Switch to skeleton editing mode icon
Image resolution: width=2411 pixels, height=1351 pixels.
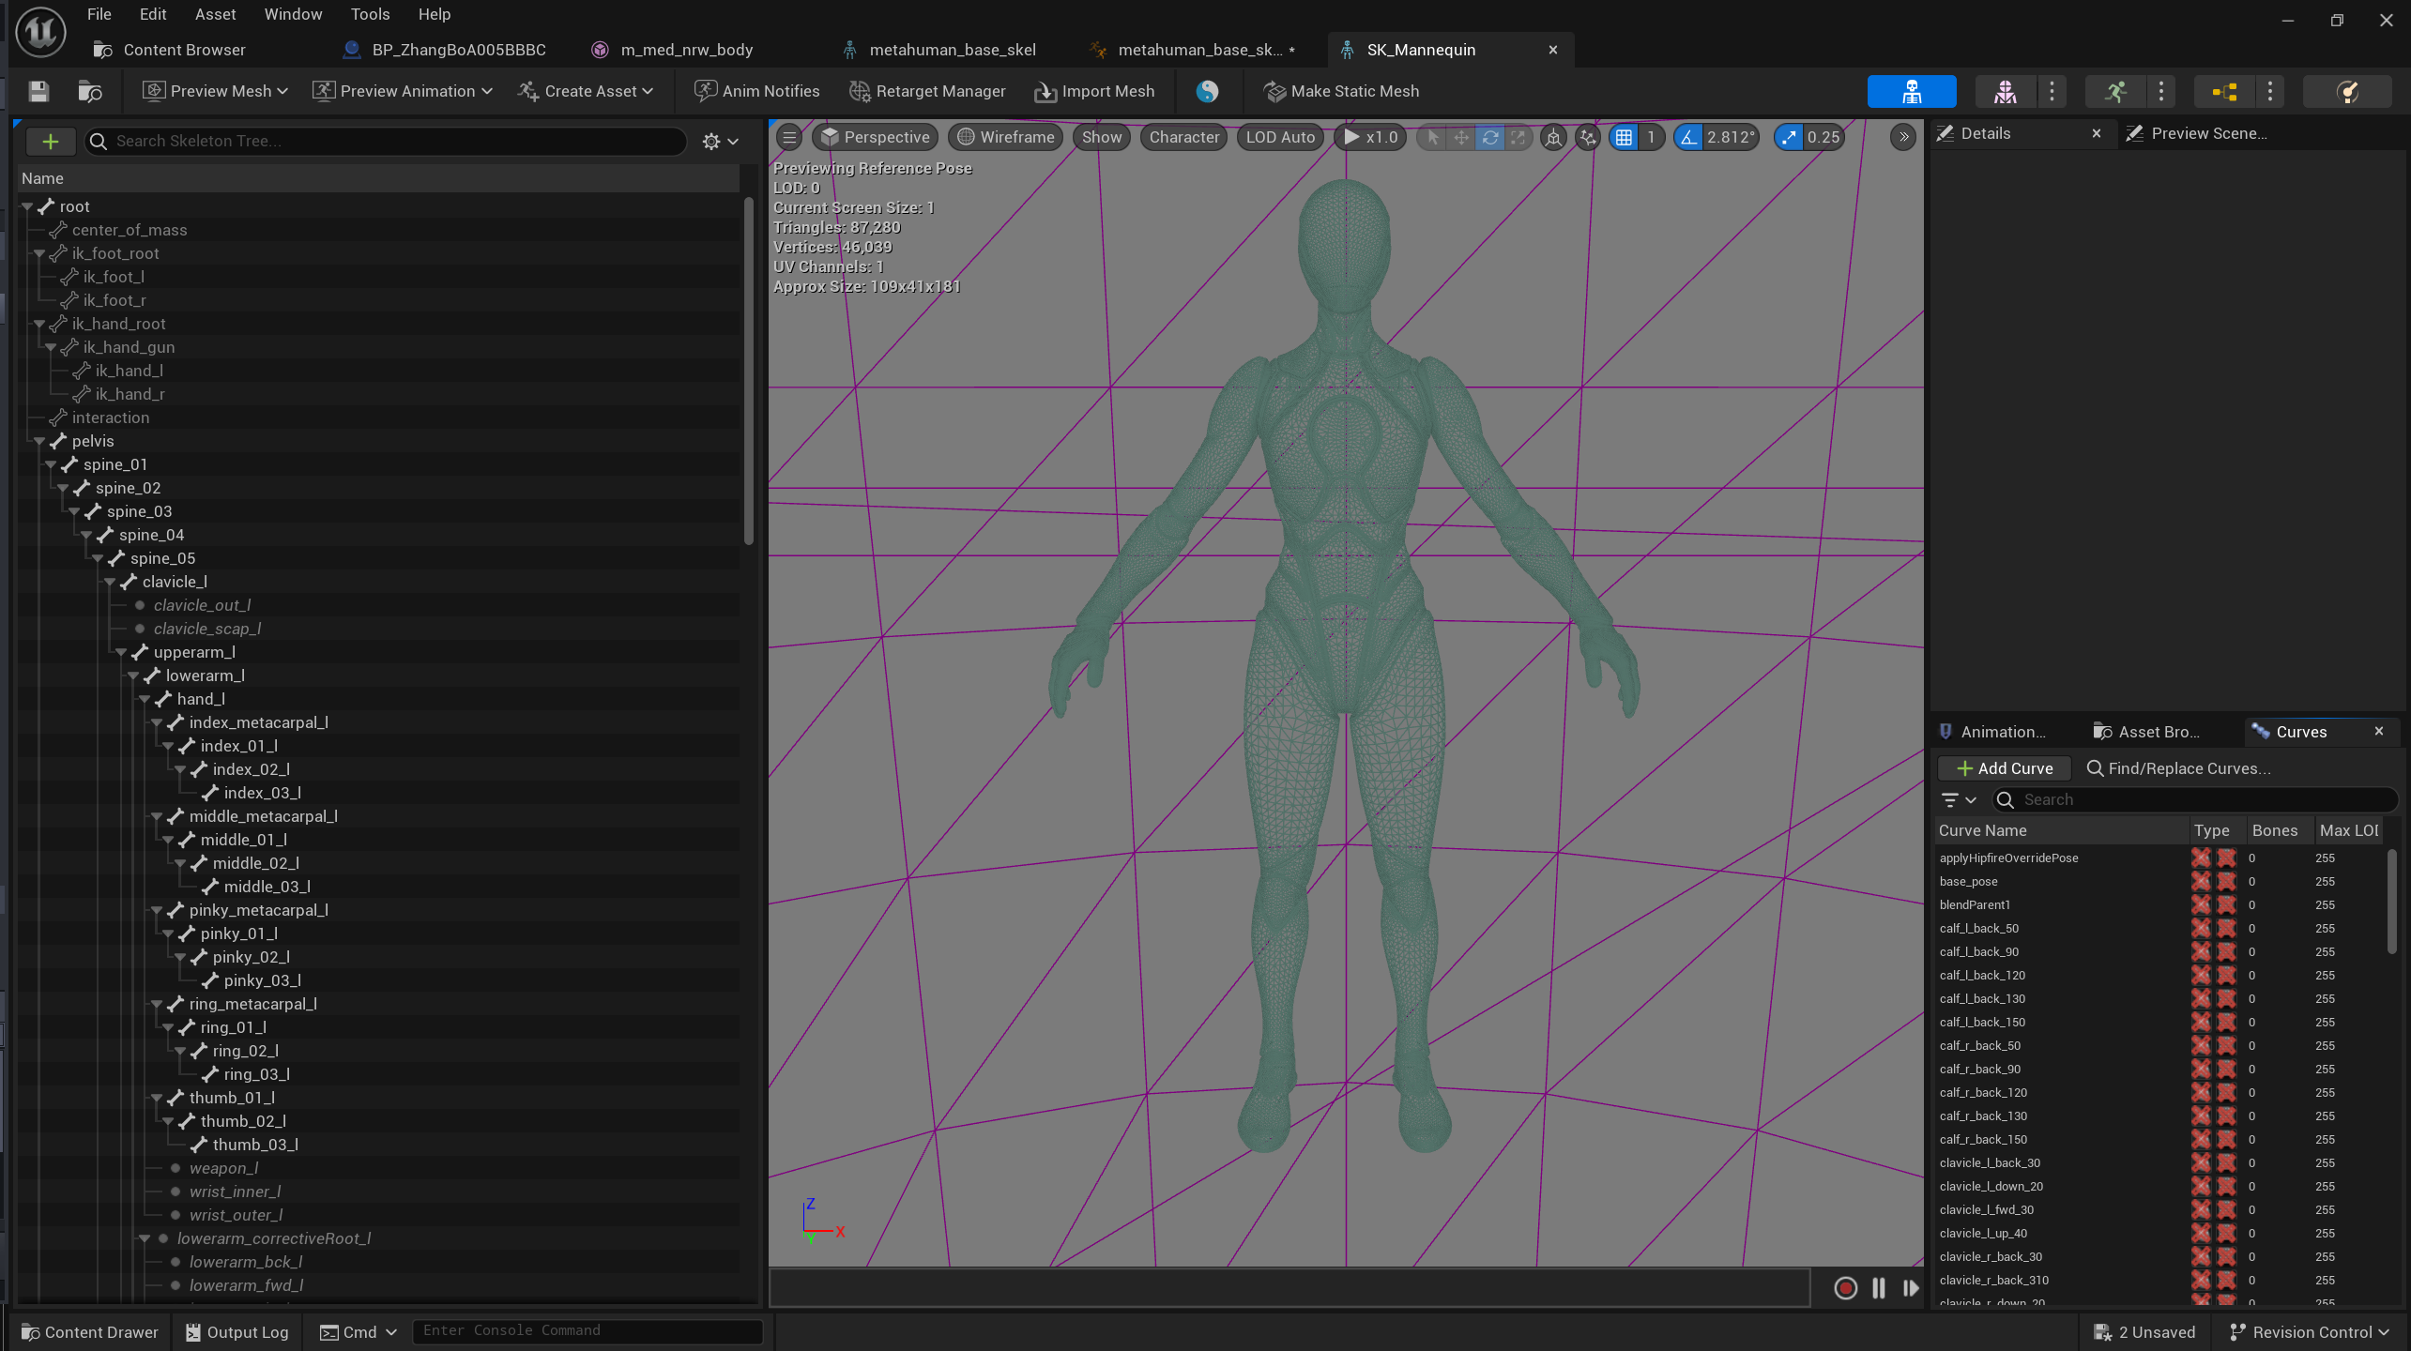coord(1911,91)
